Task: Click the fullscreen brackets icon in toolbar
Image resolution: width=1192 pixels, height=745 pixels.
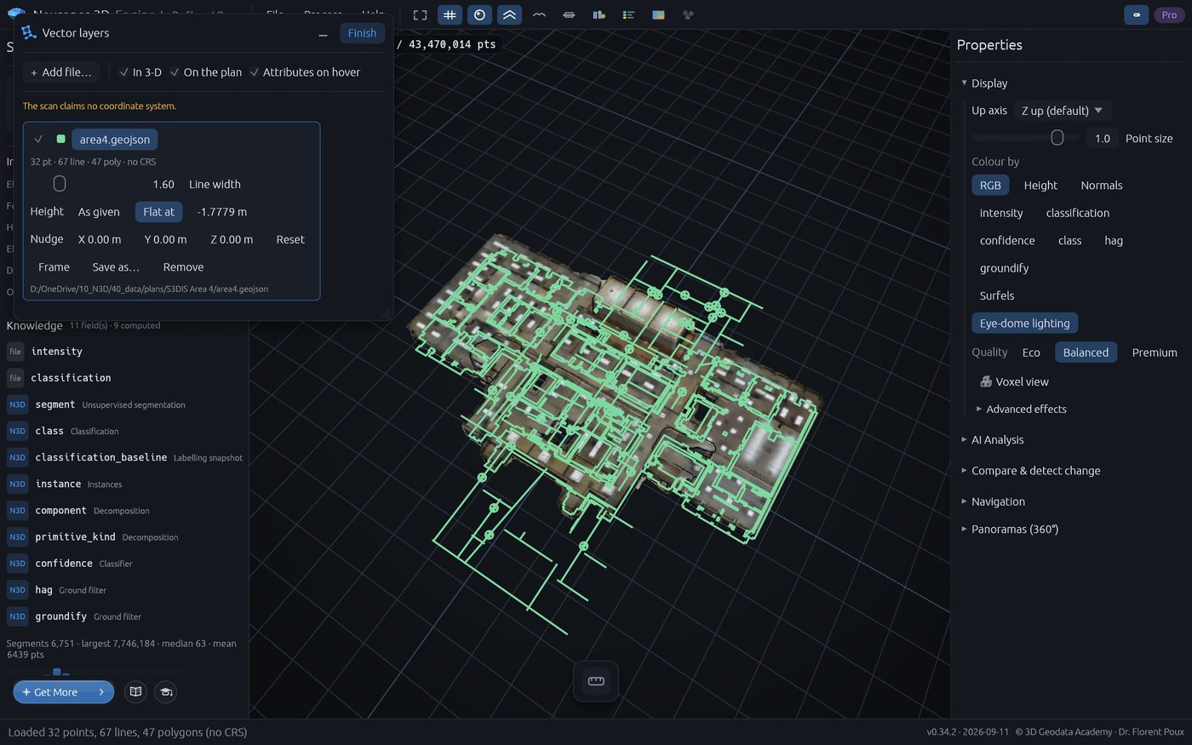Action: pyautogui.click(x=420, y=14)
